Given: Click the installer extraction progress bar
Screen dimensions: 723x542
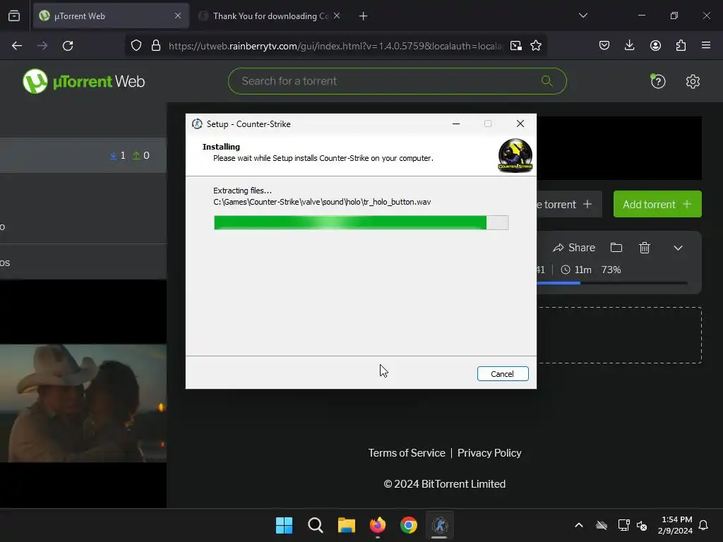Looking at the screenshot, I should coord(361,222).
